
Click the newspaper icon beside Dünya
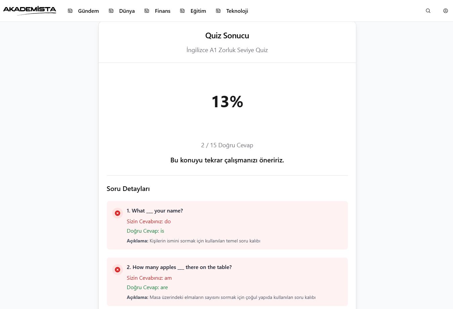pyautogui.click(x=111, y=11)
